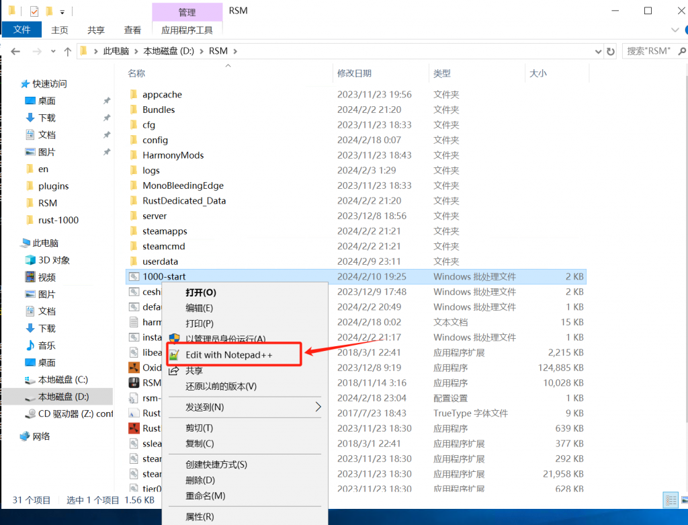Sort files by 修改日期 column header
The height and width of the screenshot is (525, 688).
[354, 73]
